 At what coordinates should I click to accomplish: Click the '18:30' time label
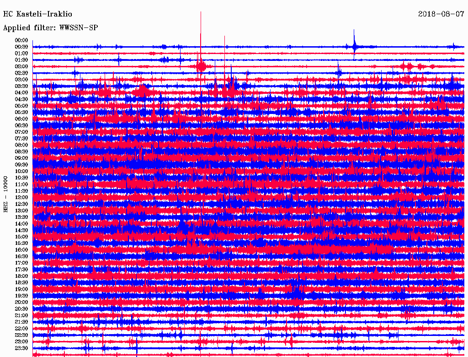pyautogui.click(x=21, y=282)
